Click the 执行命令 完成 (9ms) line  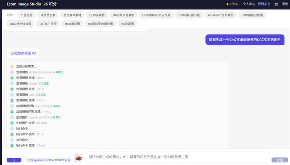click(30, 134)
